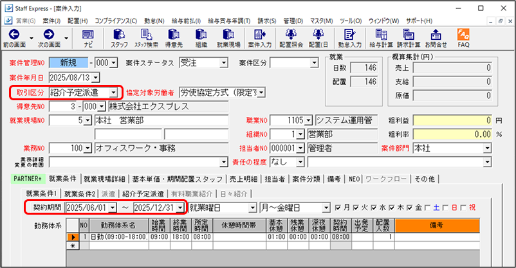Toggle the 月 weekday checkbox
The image size is (516, 268).
point(338,208)
